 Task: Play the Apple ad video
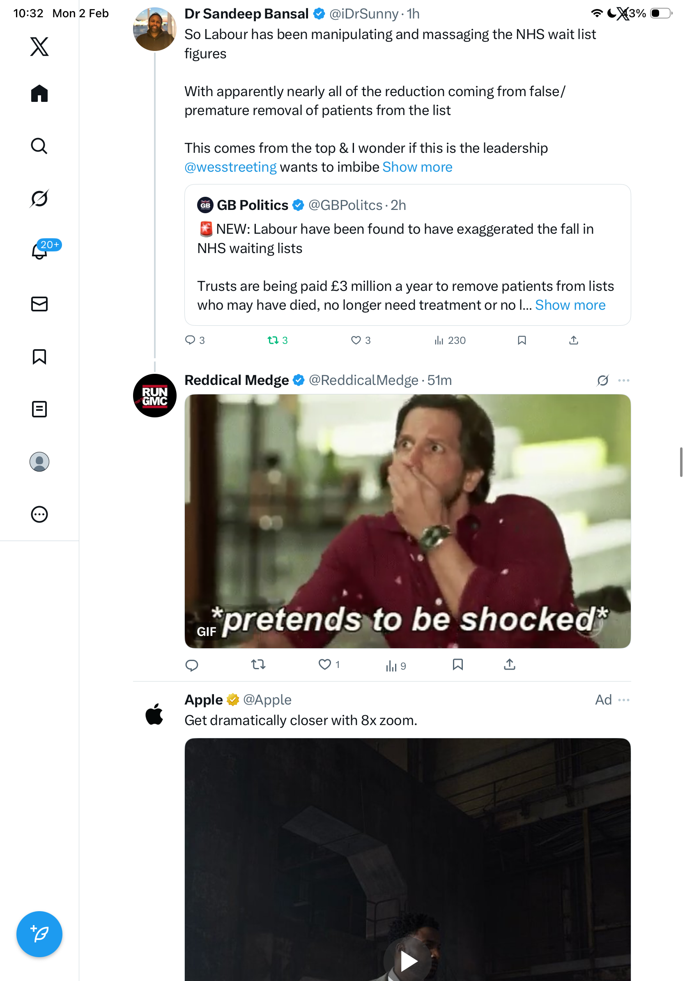pos(408,961)
